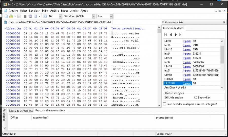Open the Windows (ANSI) charset dropdown
The image size is (228, 137).
[93, 16]
